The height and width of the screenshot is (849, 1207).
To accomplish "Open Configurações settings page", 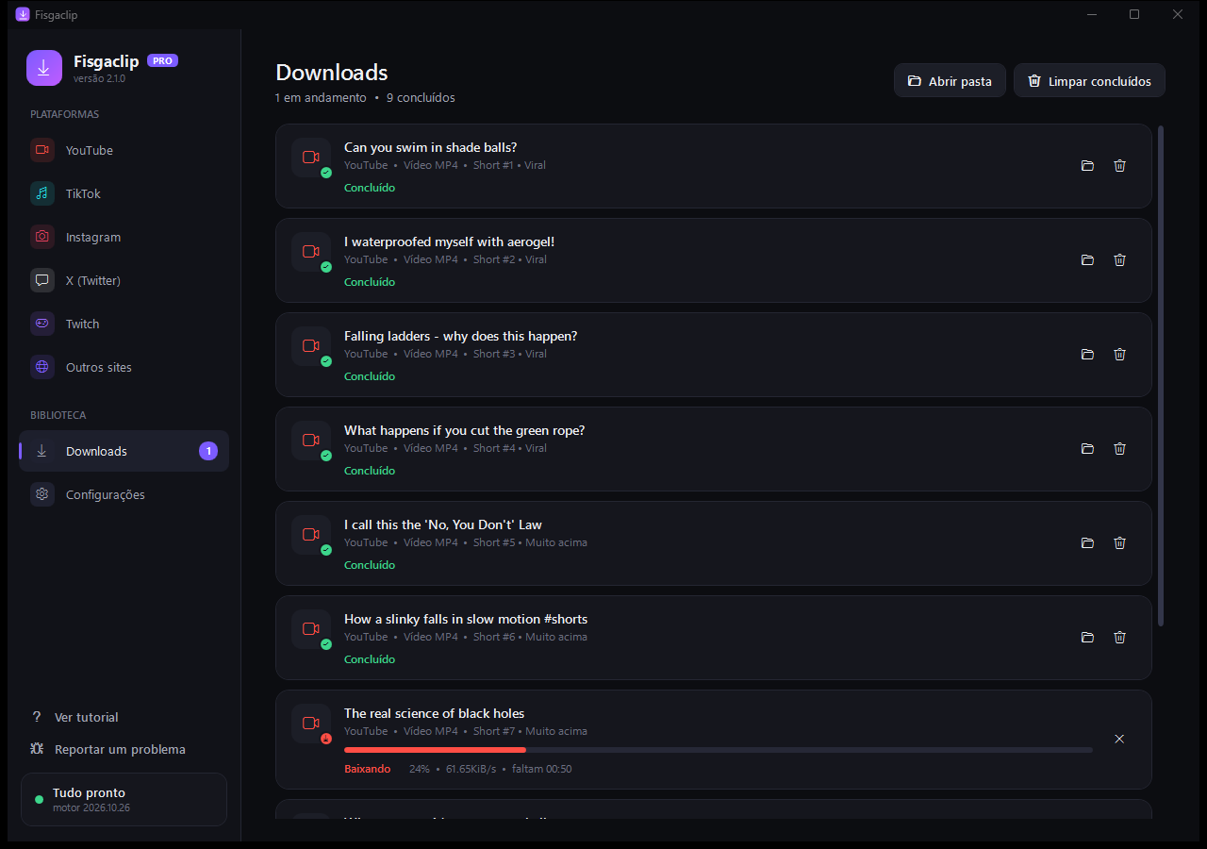I will (x=124, y=494).
